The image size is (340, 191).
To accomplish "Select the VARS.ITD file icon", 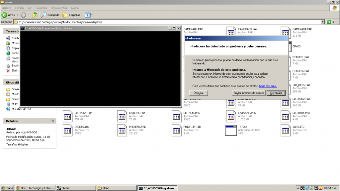I will (285, 130).
